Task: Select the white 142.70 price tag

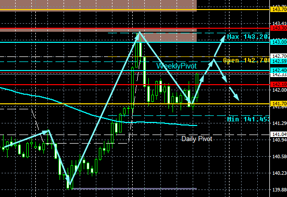Action: click(278, 56)
